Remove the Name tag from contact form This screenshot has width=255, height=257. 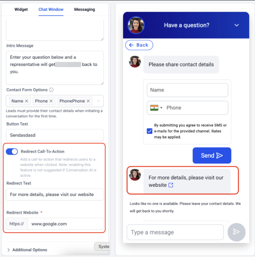click(26, 101)
